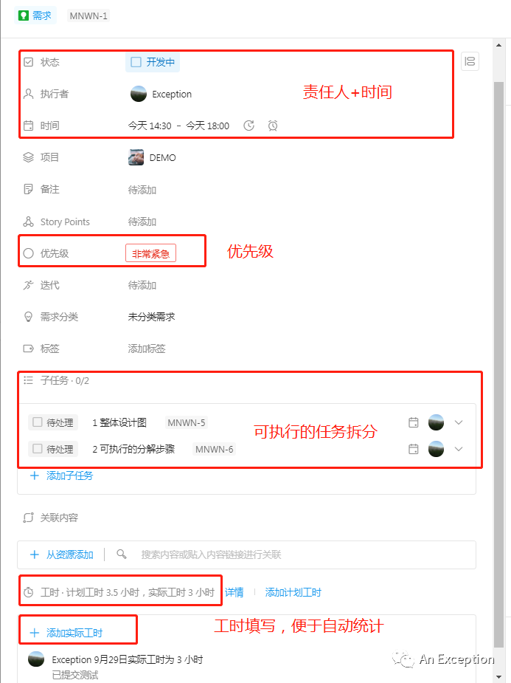Image resolution: width=511 pixels, height=683 pixels.
Task: Tick checkbox for 可执行的分解步骤 subtask
Action: tap(38, 449)
